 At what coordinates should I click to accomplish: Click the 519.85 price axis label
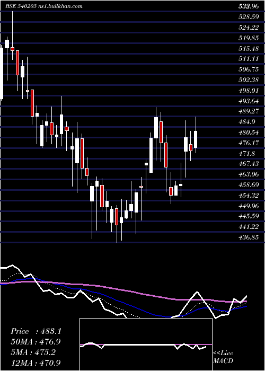(249, 38)
